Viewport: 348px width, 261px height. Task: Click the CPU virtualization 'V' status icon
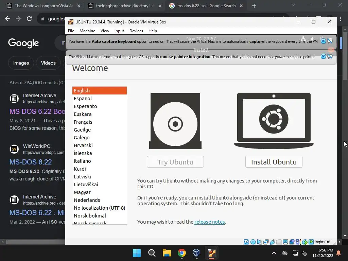tap(298, 242)
